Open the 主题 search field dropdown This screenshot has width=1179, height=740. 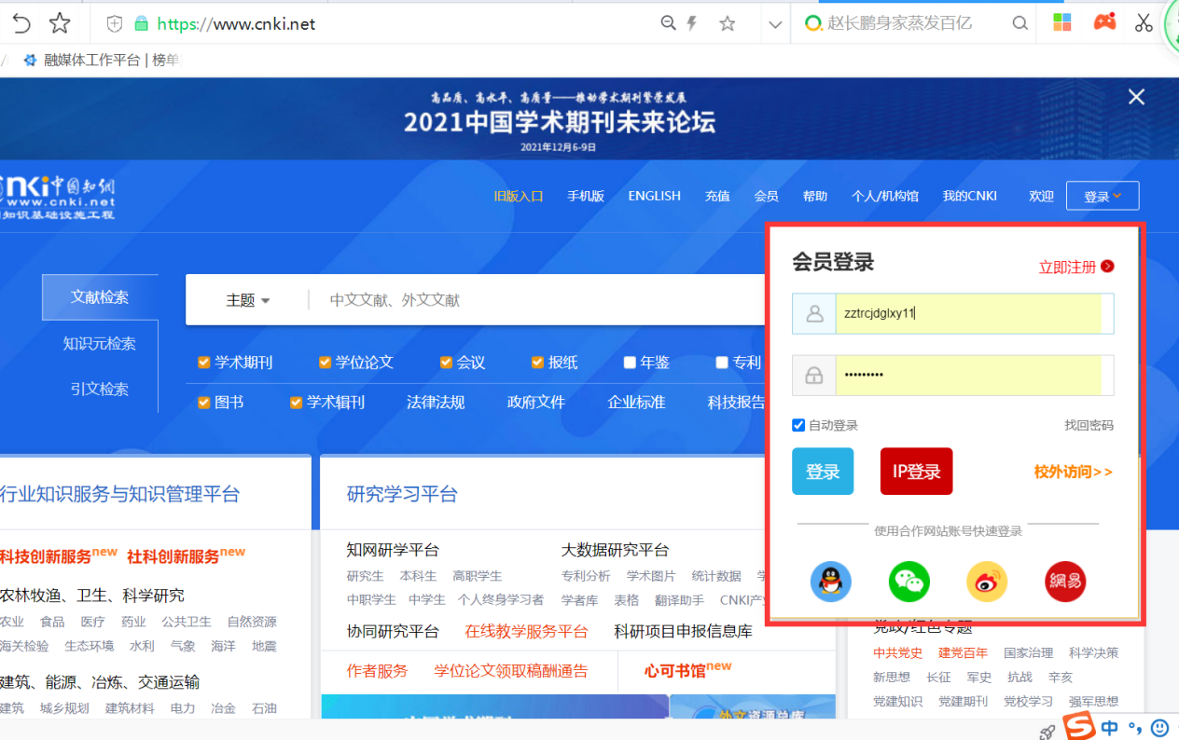247,300
